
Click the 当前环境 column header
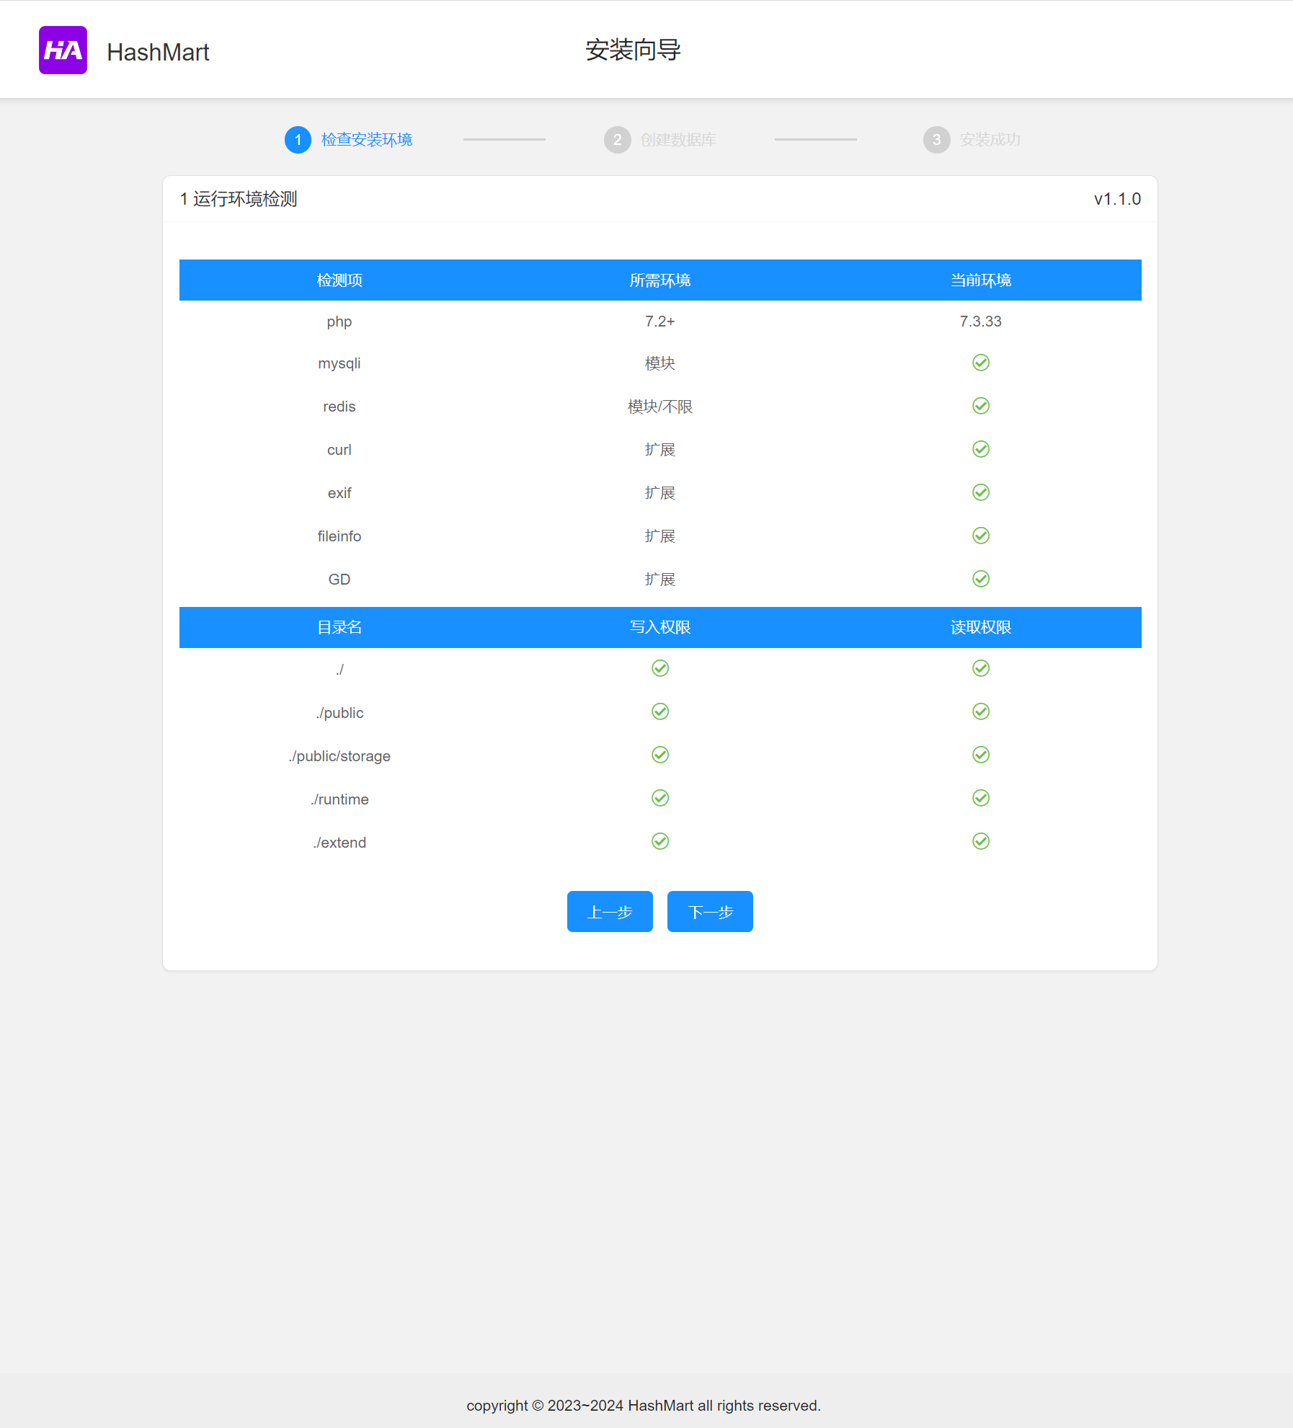[x=981, y=280]
